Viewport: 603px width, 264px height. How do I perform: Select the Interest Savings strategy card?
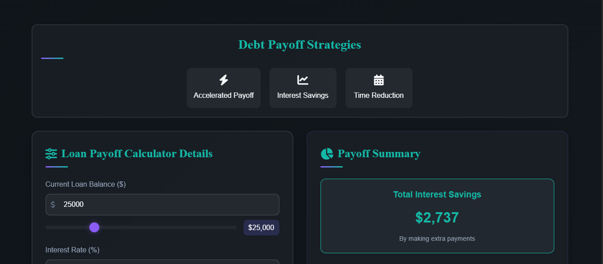click(303, 88)
